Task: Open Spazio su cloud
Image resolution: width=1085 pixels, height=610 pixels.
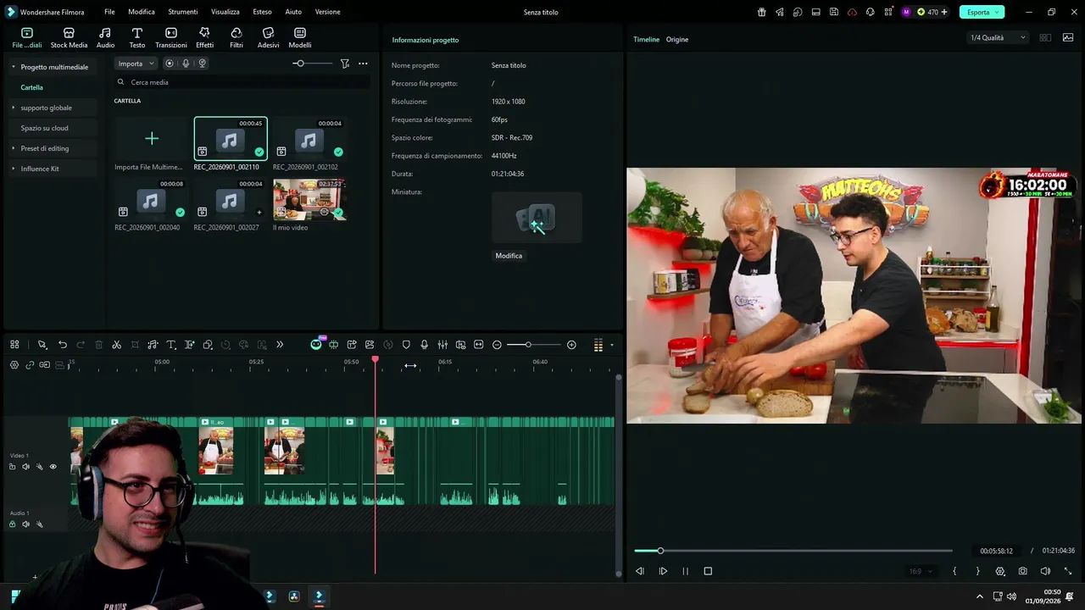Action: pos(45,128)
